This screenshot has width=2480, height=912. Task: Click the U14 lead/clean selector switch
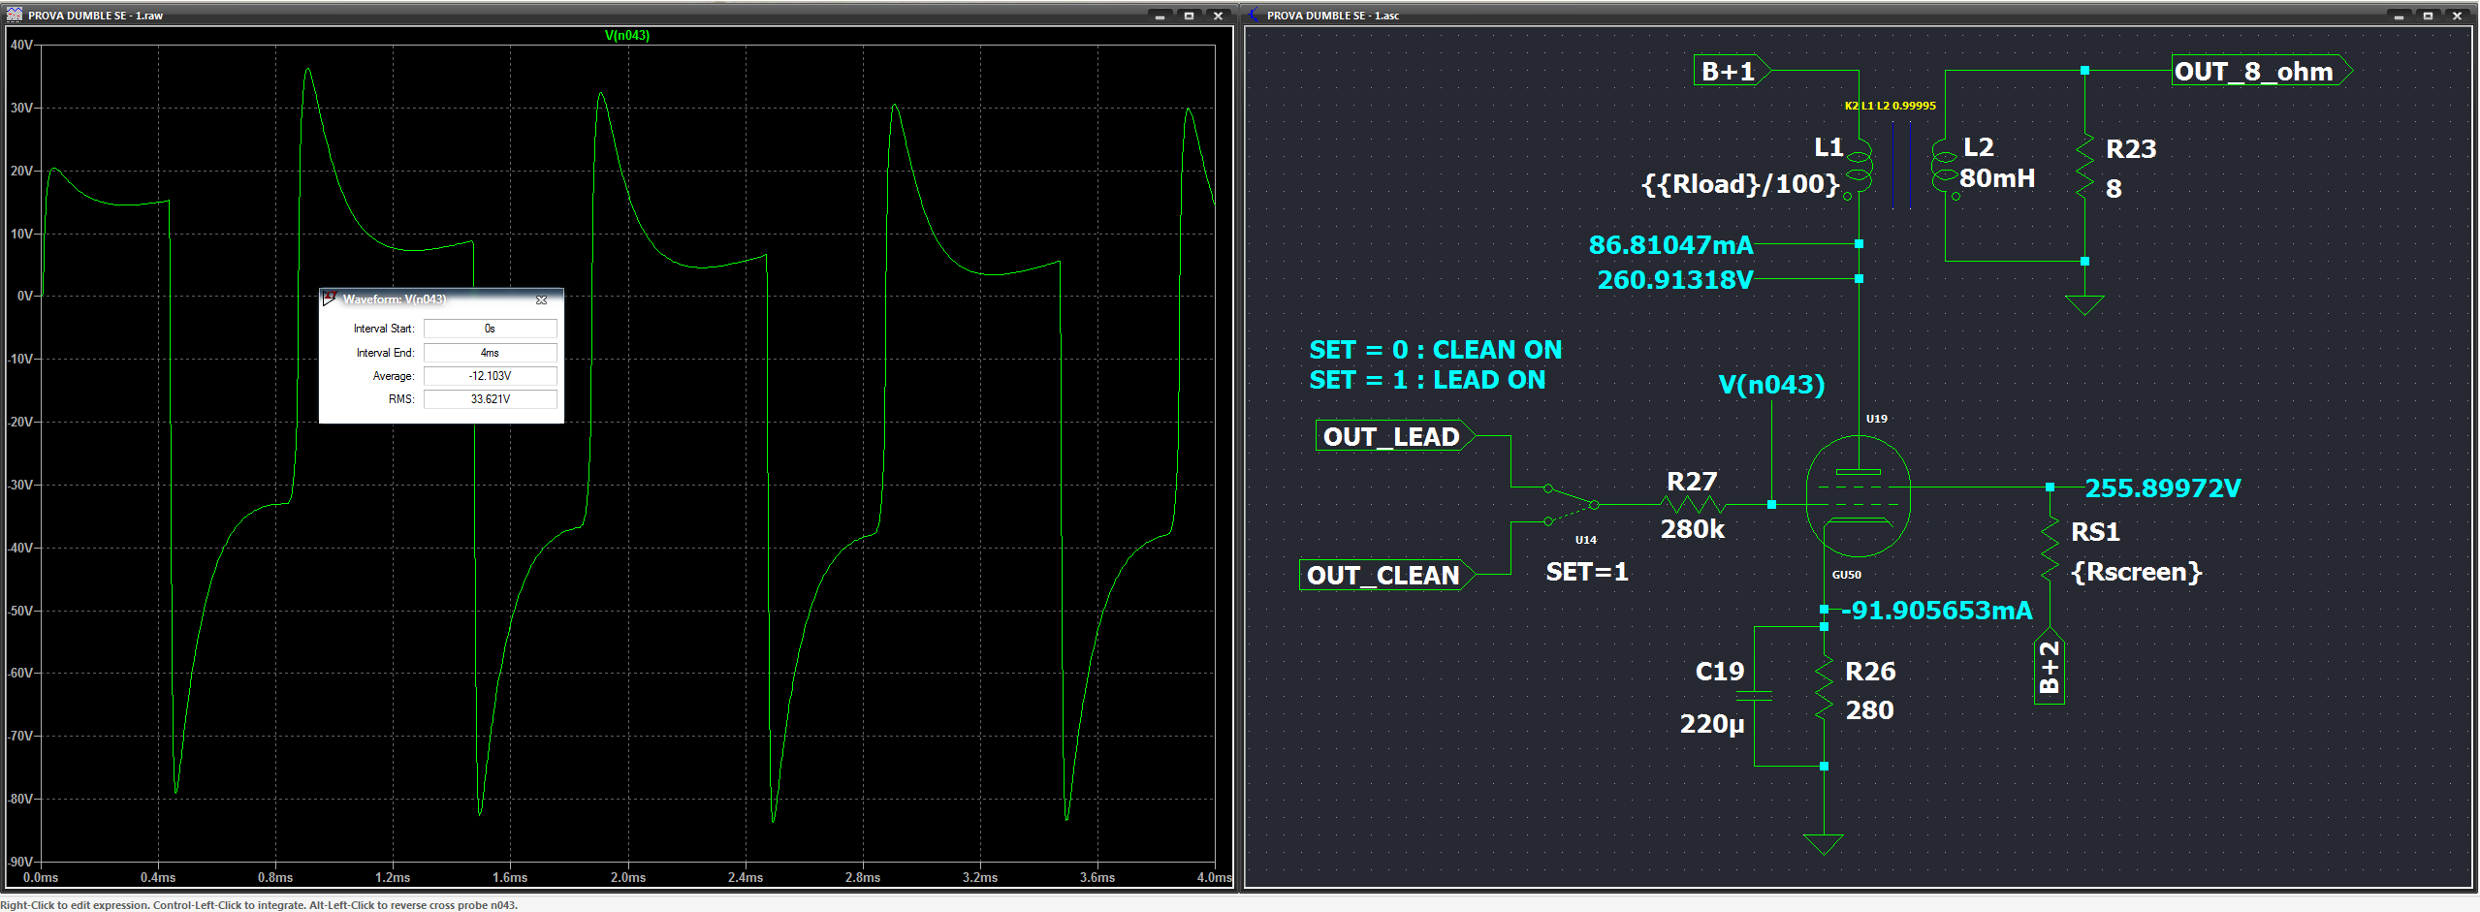(x=1571, y=504)
